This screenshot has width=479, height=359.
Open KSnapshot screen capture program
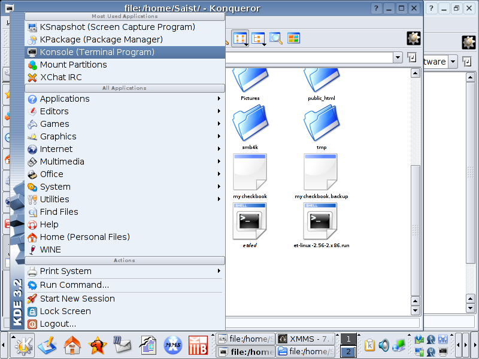click(x=117, y=27)
